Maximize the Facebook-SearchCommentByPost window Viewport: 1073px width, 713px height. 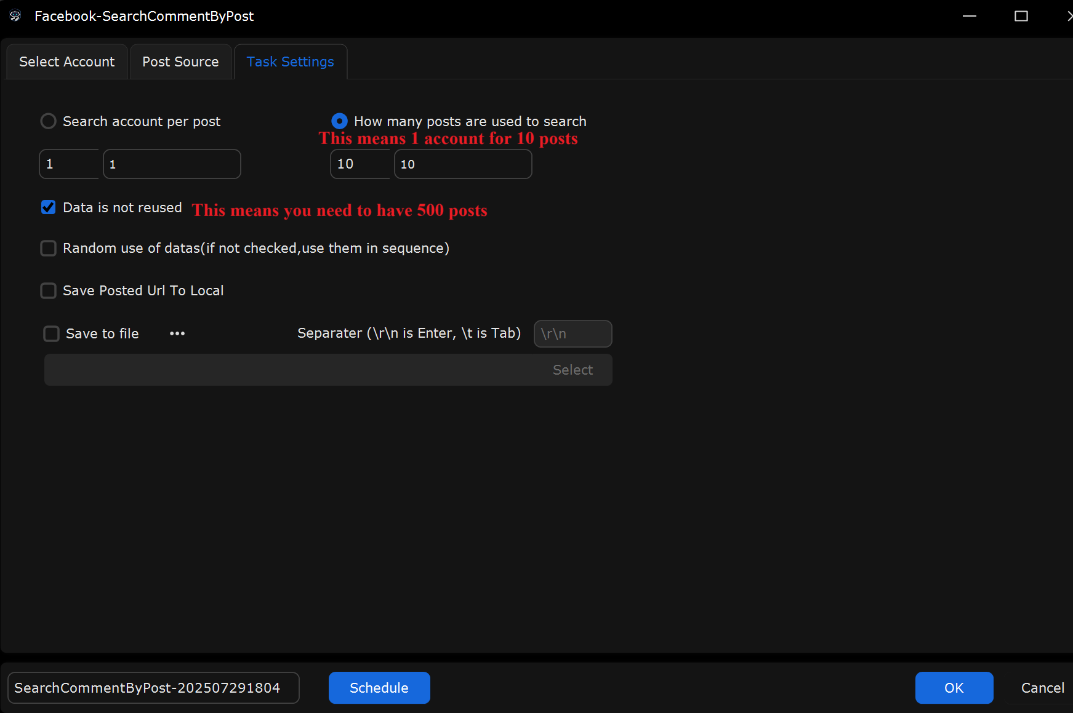coord(1021,16)
